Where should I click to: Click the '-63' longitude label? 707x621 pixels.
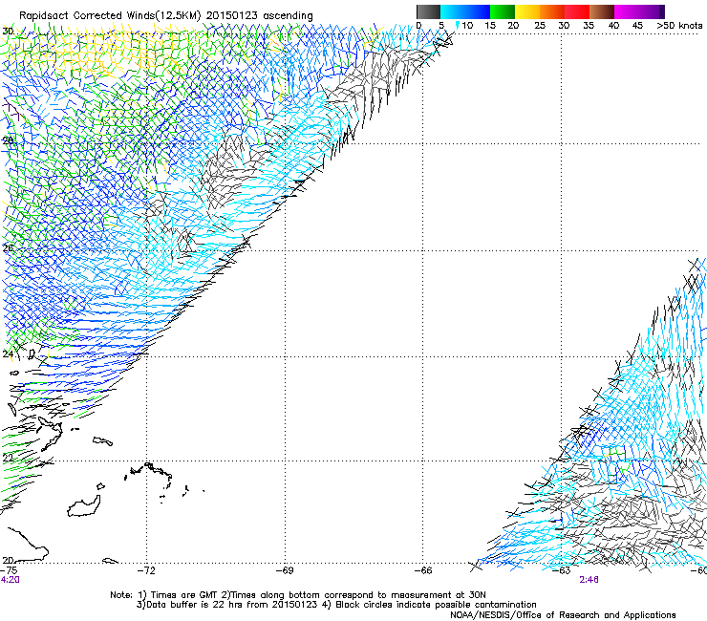click(x=562, y=570)
